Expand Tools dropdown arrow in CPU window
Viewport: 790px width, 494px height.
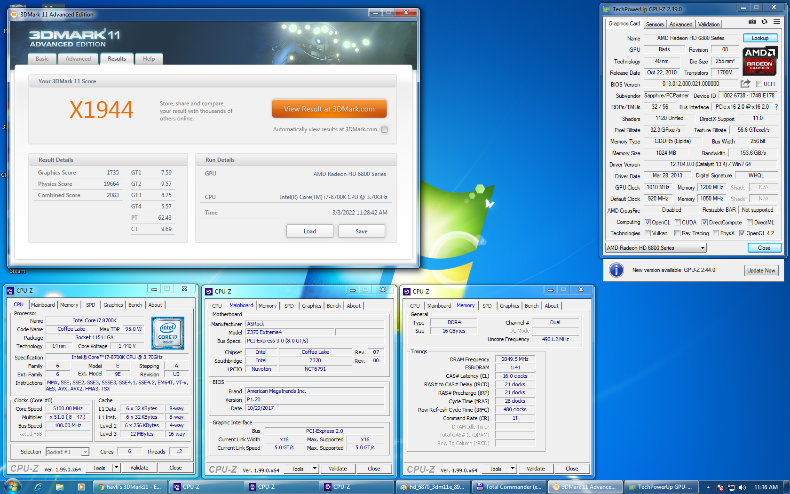click(x=116, y=468)
